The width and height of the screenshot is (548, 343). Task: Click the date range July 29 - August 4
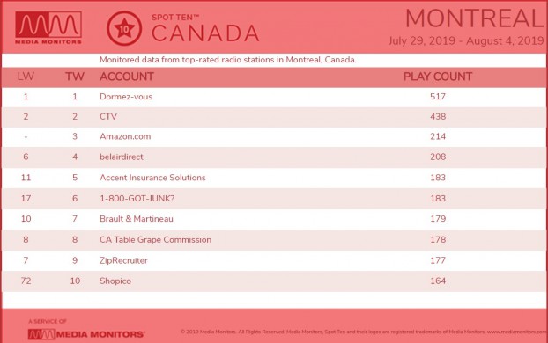coord(466,40)
